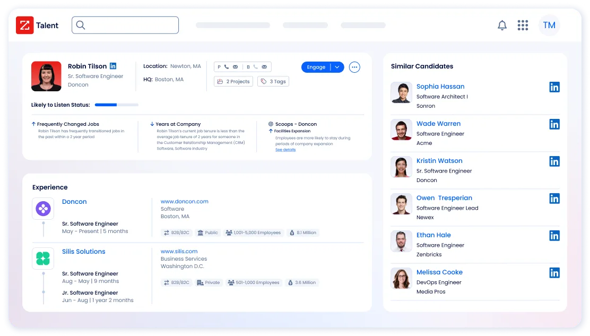Click the business email icon after B
This screenshot has height=336, width=590.
pos(264,67)
